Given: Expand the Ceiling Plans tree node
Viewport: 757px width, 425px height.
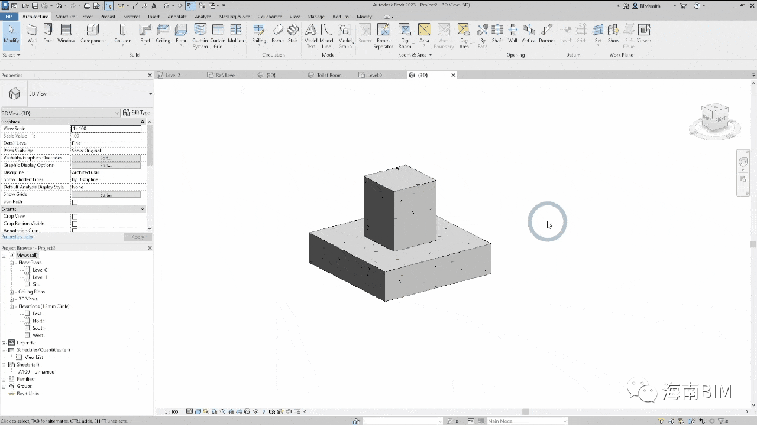Looking at the screenshot, I should point(12,292).
